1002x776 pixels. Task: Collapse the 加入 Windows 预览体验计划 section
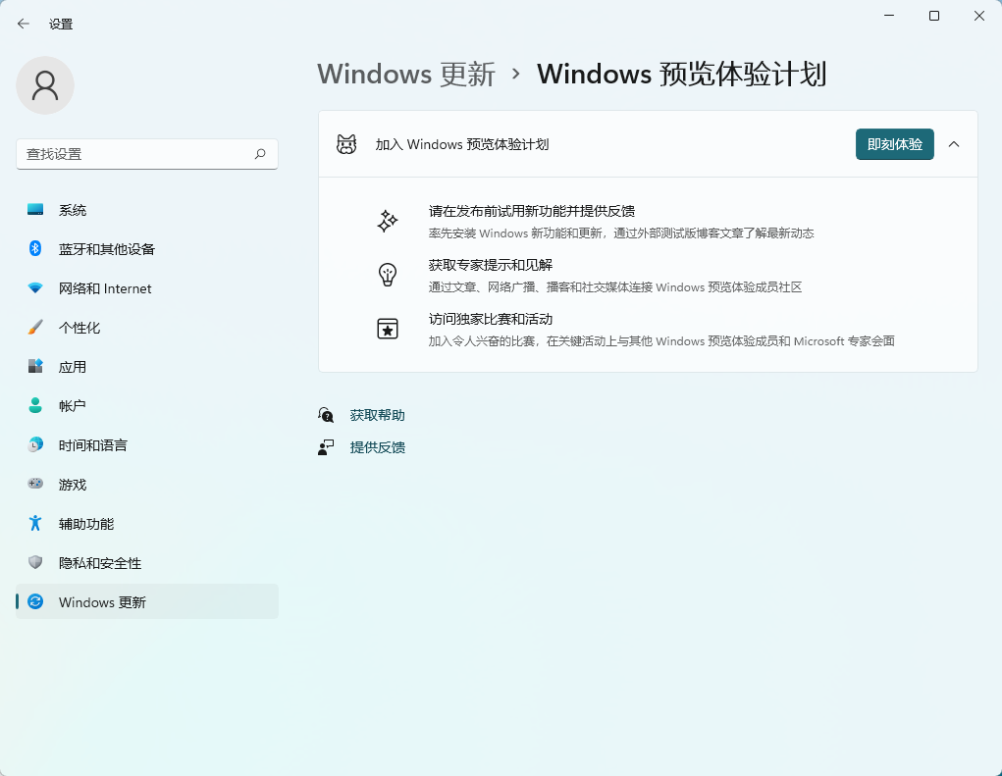tap(953, 143)
